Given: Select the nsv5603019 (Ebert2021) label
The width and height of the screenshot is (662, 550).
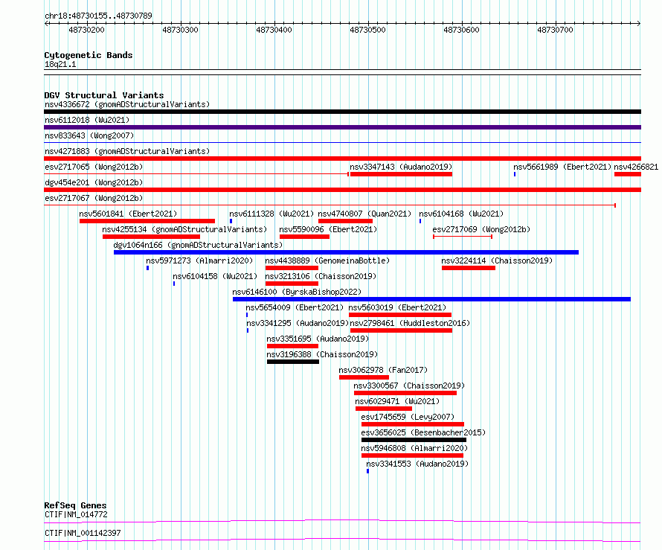Looking at the screenshot, I should [397, 307].
